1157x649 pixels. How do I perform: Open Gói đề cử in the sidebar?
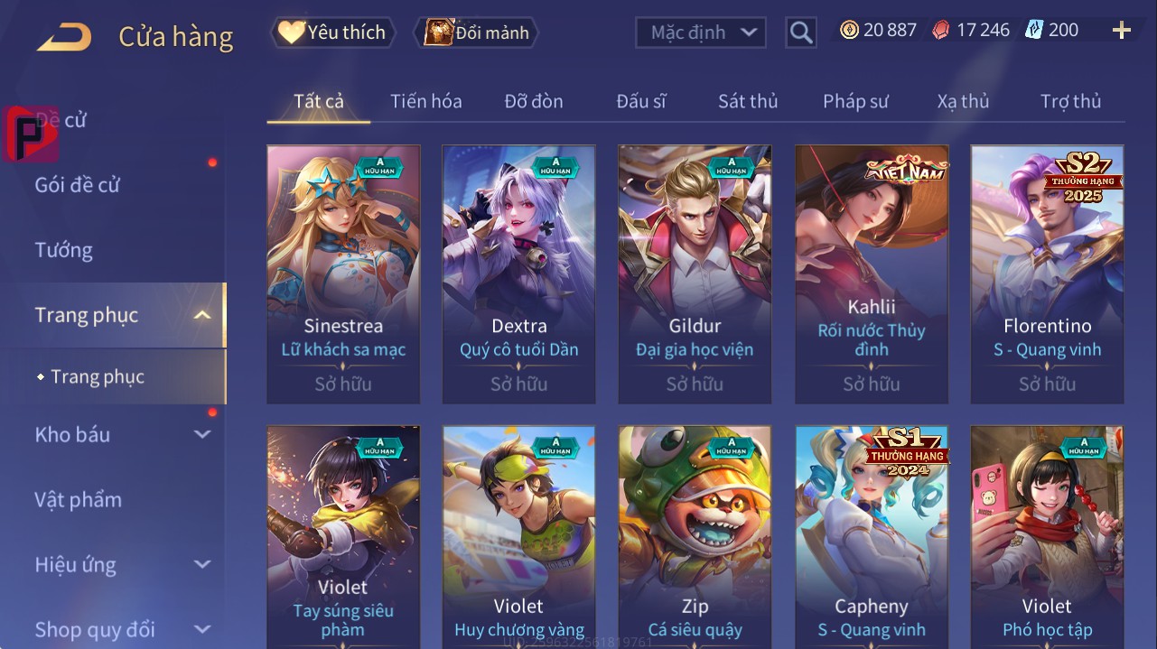pos(78,185)
